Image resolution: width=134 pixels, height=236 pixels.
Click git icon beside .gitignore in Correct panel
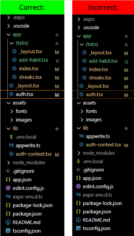(x=8, y=171)
